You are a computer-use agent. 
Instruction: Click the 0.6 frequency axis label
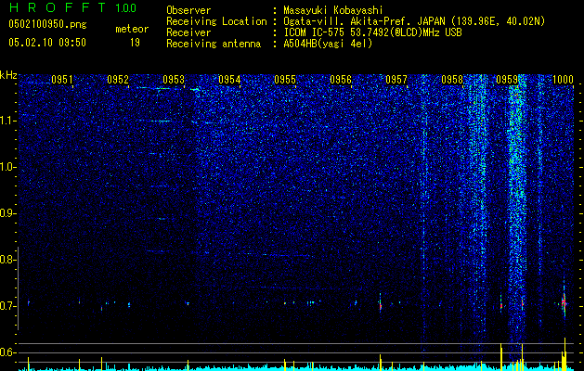[7, 352]
